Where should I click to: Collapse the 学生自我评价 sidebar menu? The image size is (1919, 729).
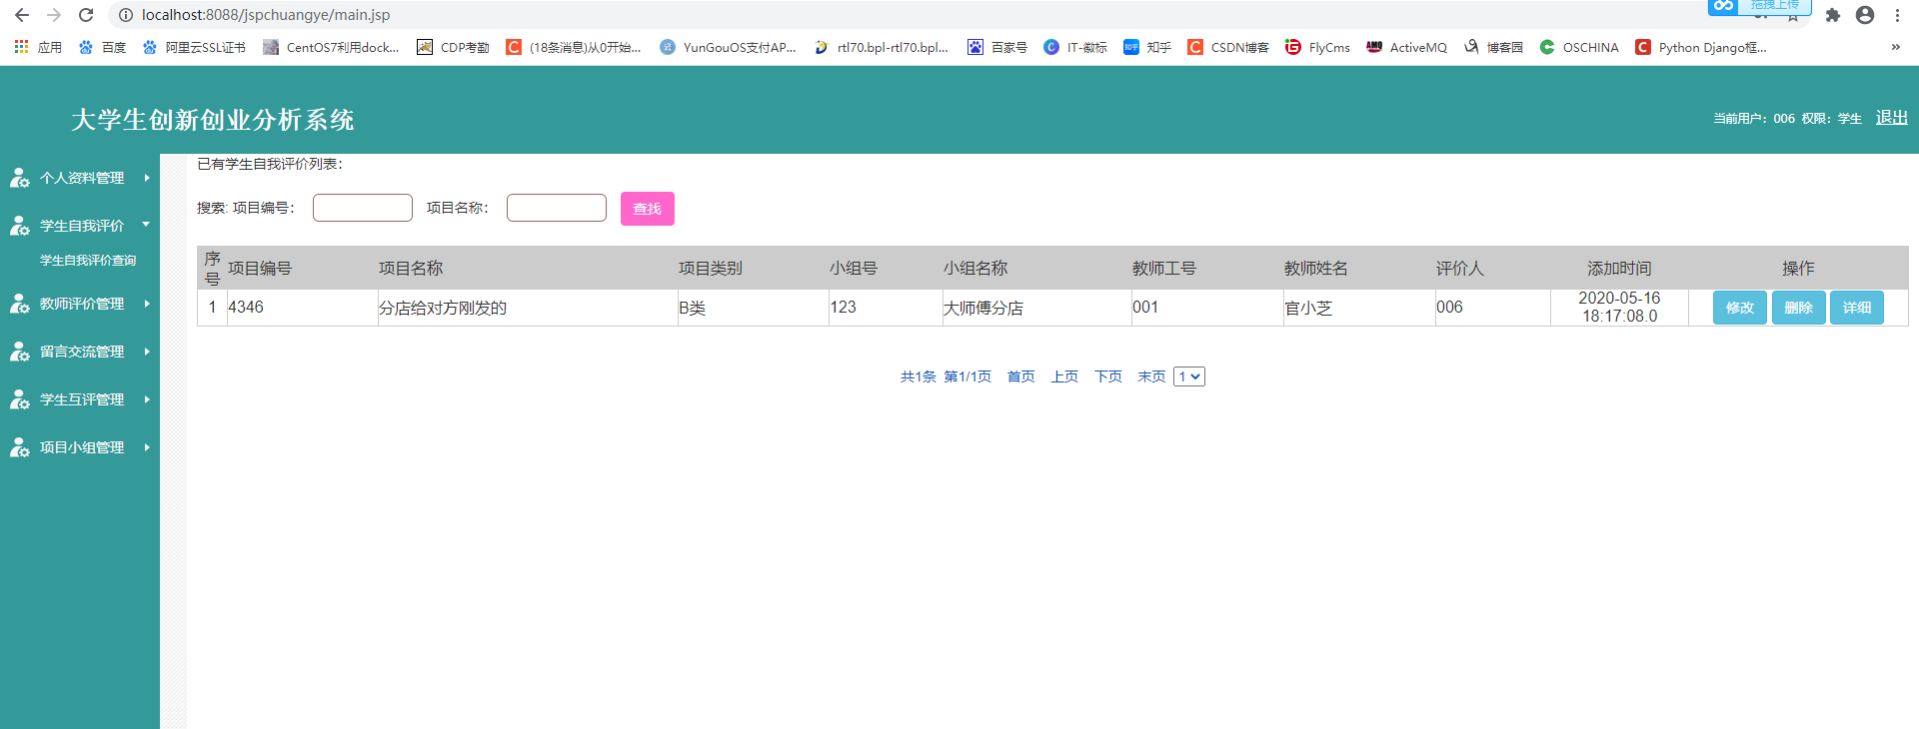click(80, 226)
